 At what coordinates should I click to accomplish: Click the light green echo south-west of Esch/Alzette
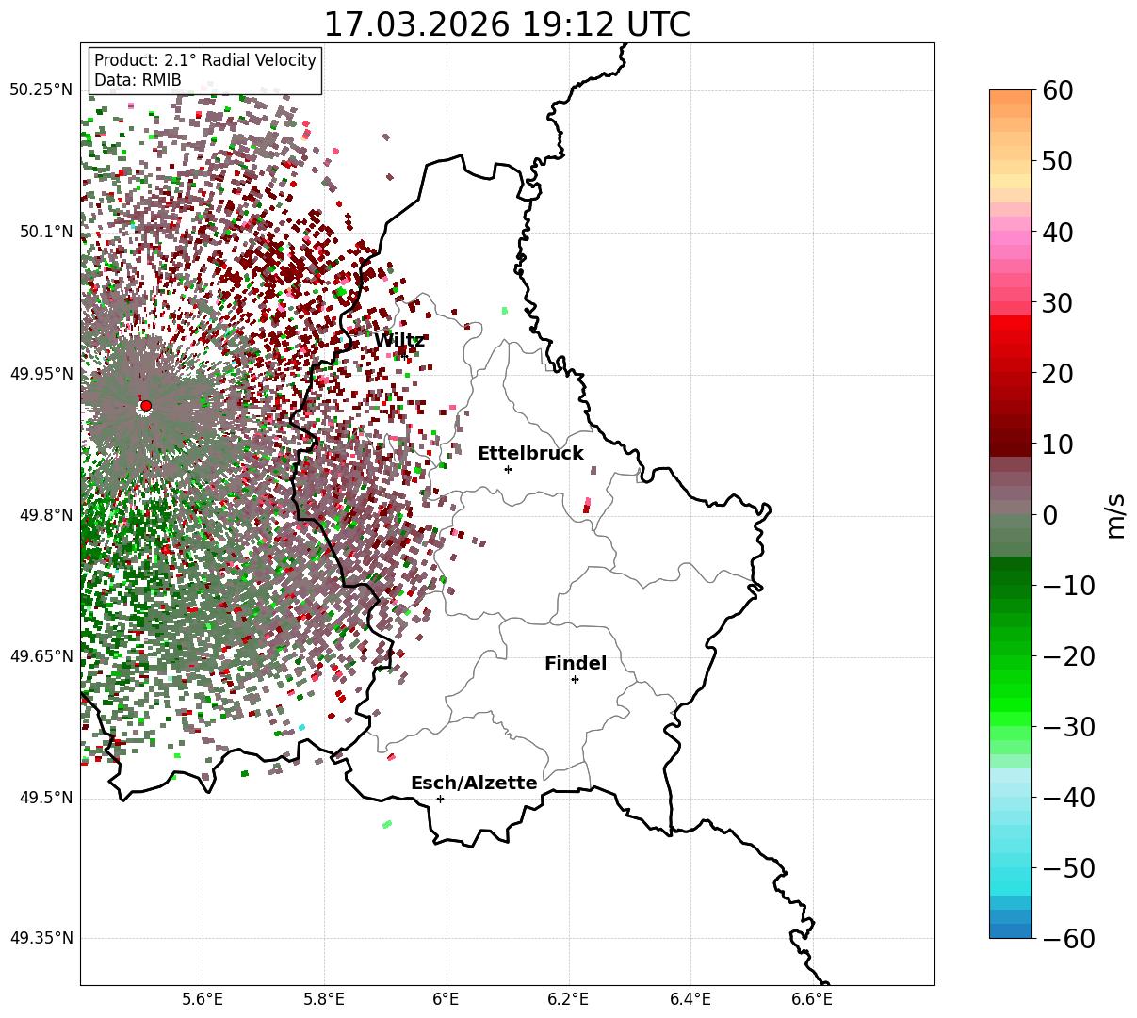(x=387, y=824)
